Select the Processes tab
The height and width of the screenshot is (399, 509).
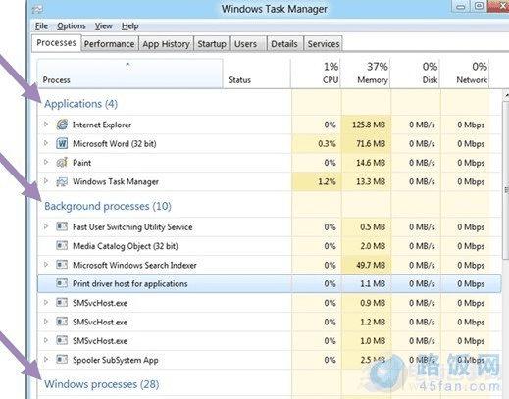point(56,43)
